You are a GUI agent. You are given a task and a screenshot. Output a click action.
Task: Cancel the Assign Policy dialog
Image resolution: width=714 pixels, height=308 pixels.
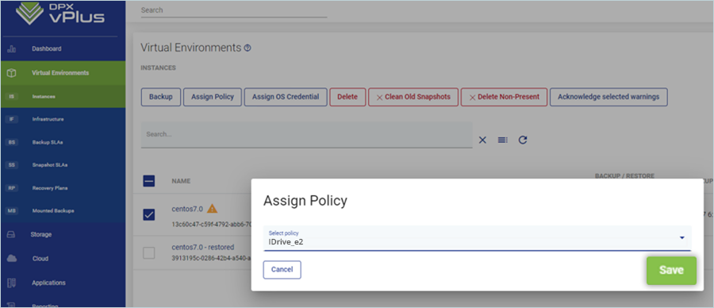[x=282, y=270]
